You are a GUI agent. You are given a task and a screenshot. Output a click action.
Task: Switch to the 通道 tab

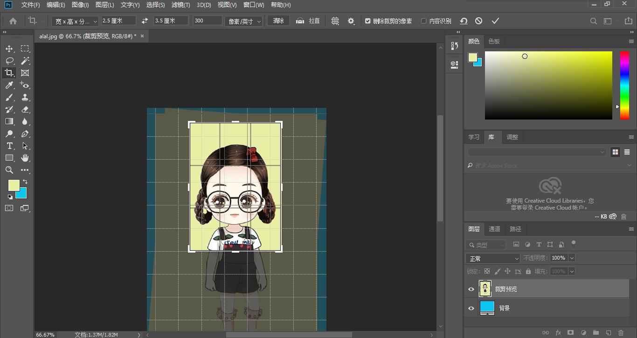click(x=494, y=229)
